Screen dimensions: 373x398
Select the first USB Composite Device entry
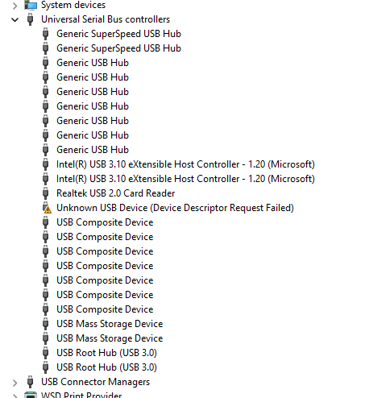(x=105, y=222)
